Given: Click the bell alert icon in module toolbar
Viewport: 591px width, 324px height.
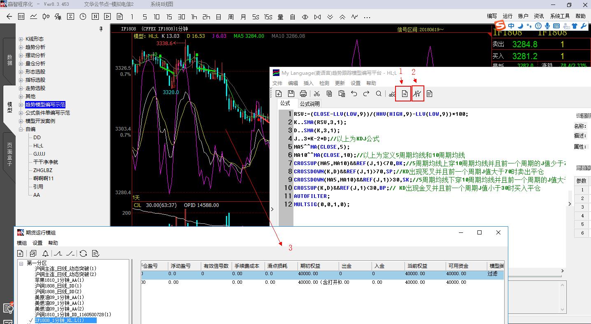Looking at the screenshot, I should pos(45,253).
